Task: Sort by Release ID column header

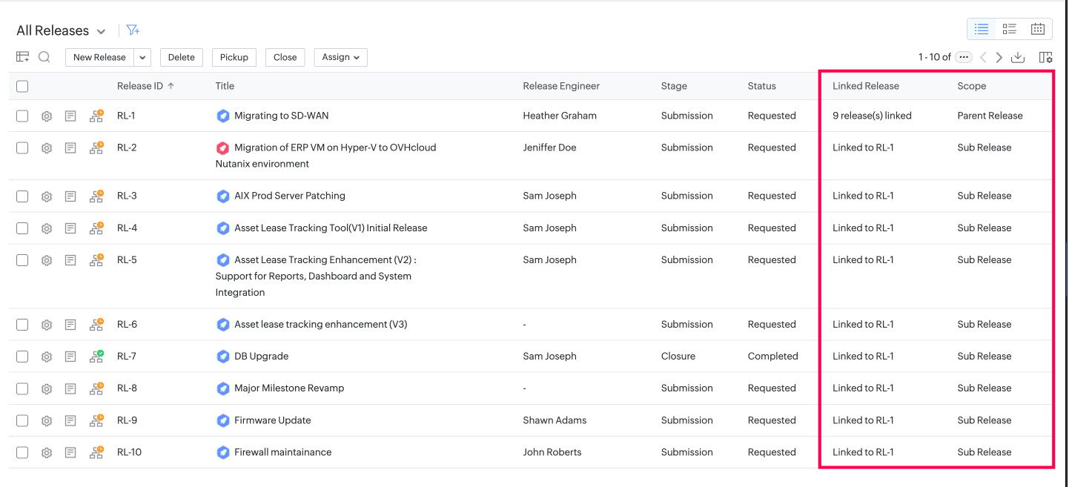Action: pyautogui.click(x=145, y=85)
